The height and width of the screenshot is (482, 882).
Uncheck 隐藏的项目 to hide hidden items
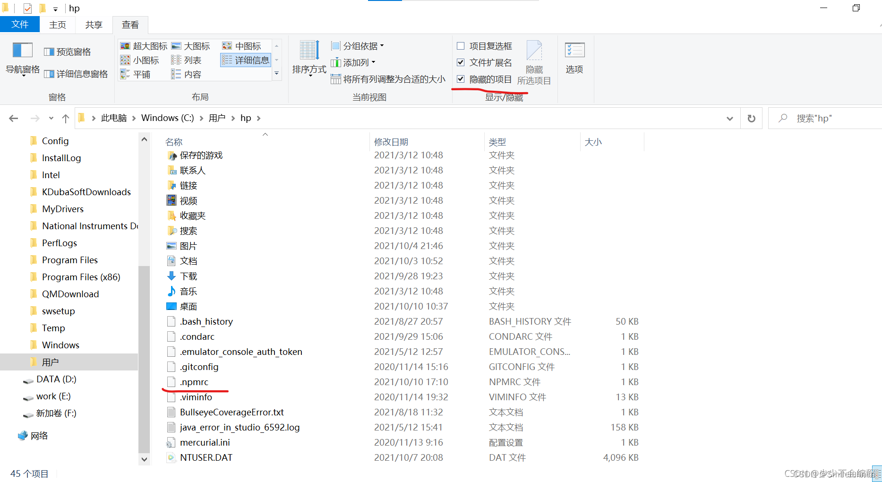(461, 79)
